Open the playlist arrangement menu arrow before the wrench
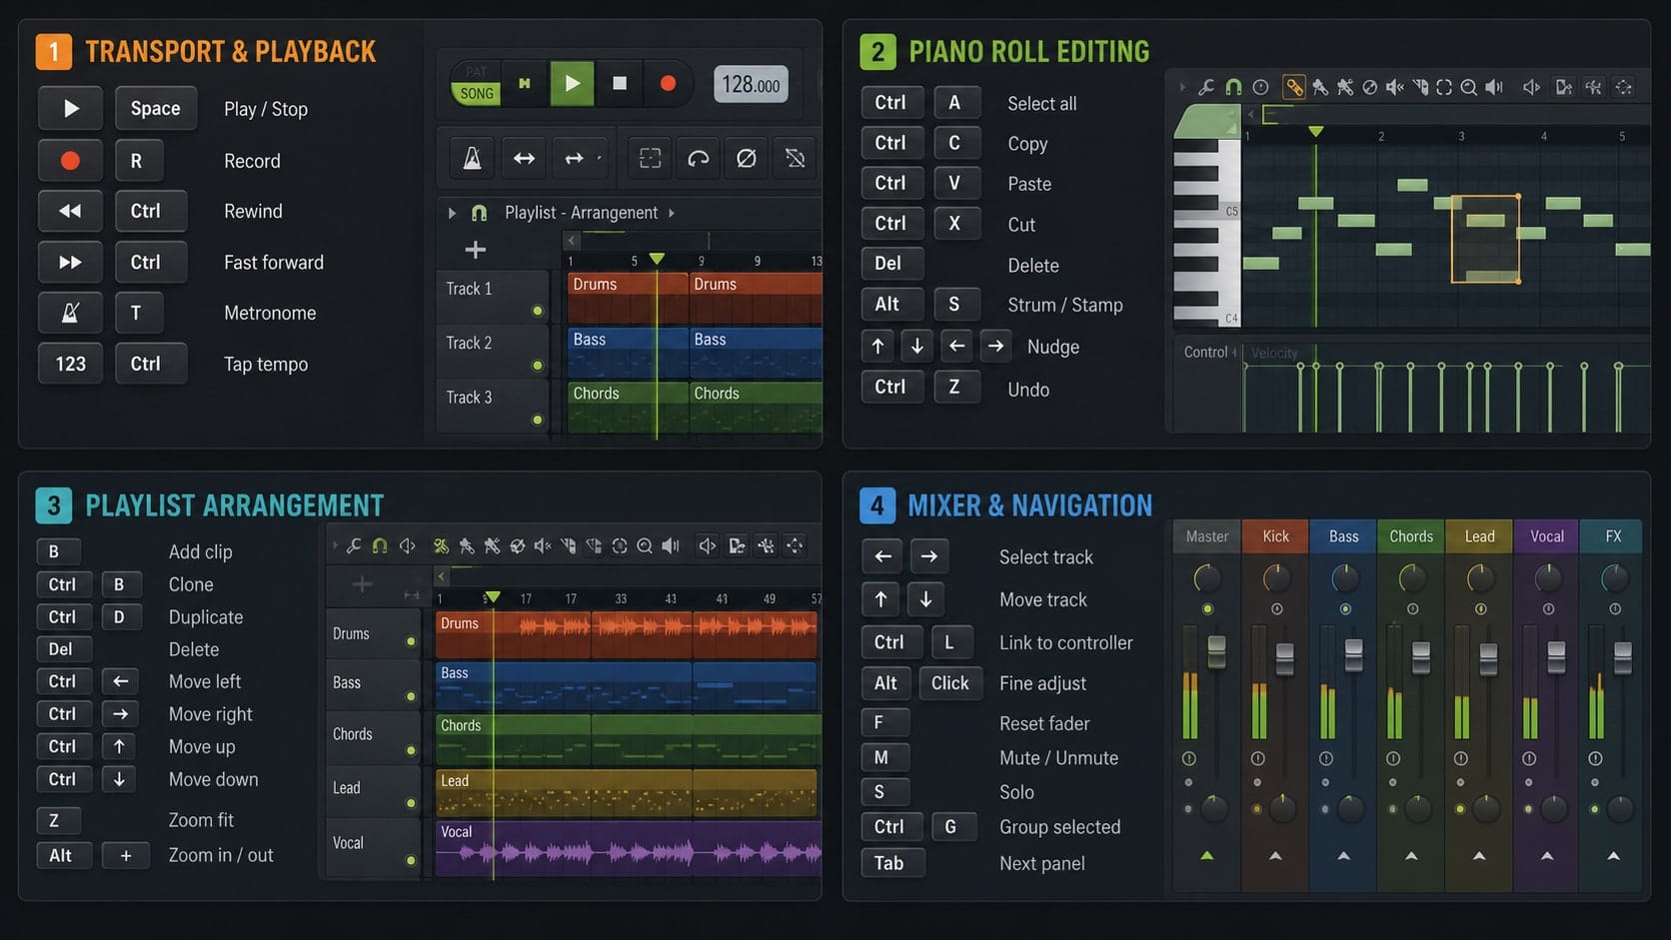Viewport: 1671px width, 940px height. click(x=335, y=546)
